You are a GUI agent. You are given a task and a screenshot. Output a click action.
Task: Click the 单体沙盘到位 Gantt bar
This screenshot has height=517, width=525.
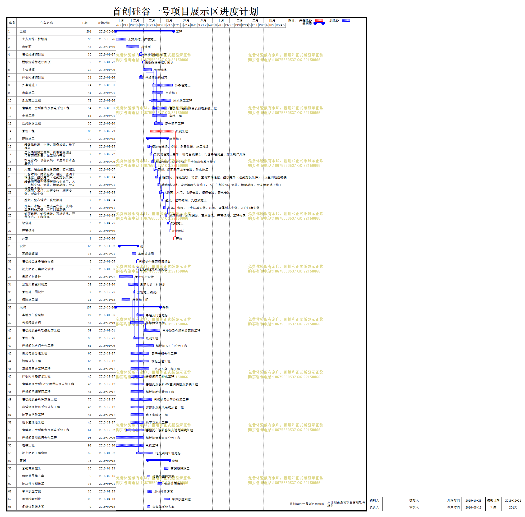(x=167, y=499)
